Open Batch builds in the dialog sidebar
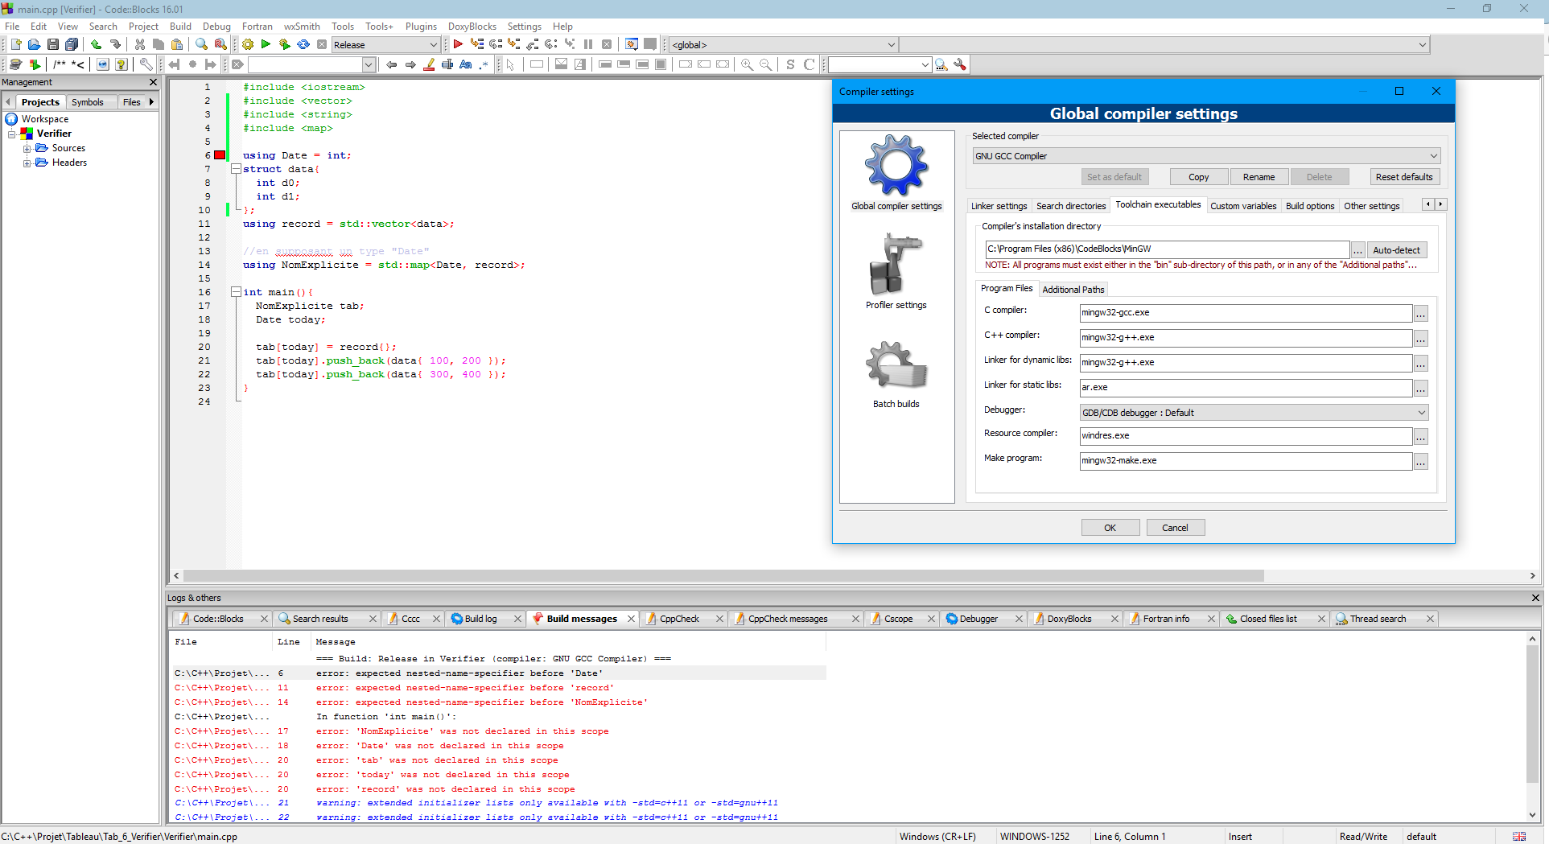 tap(896, 374)
